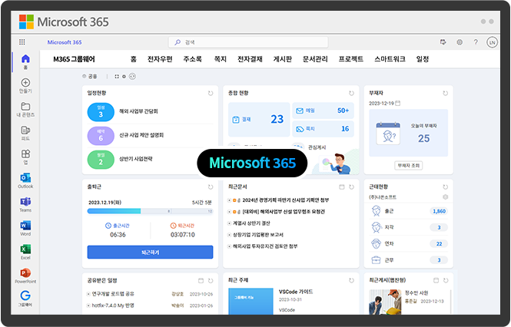Click small gear icon beside 공용
Image resolution: width=511 pixels, height=327 pixels.
click(124, 77)
